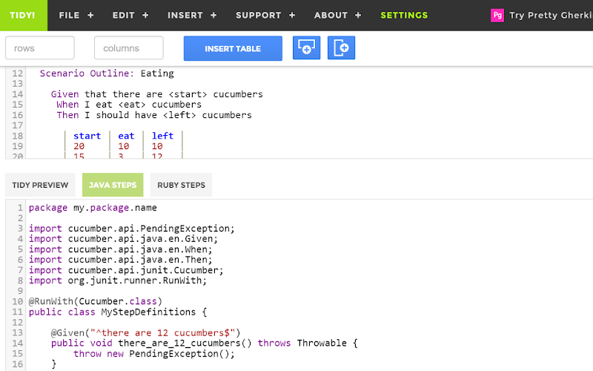Click the value 20 in the start column
Viewport: 593px width, 371px height.
(x=79, y=146)
